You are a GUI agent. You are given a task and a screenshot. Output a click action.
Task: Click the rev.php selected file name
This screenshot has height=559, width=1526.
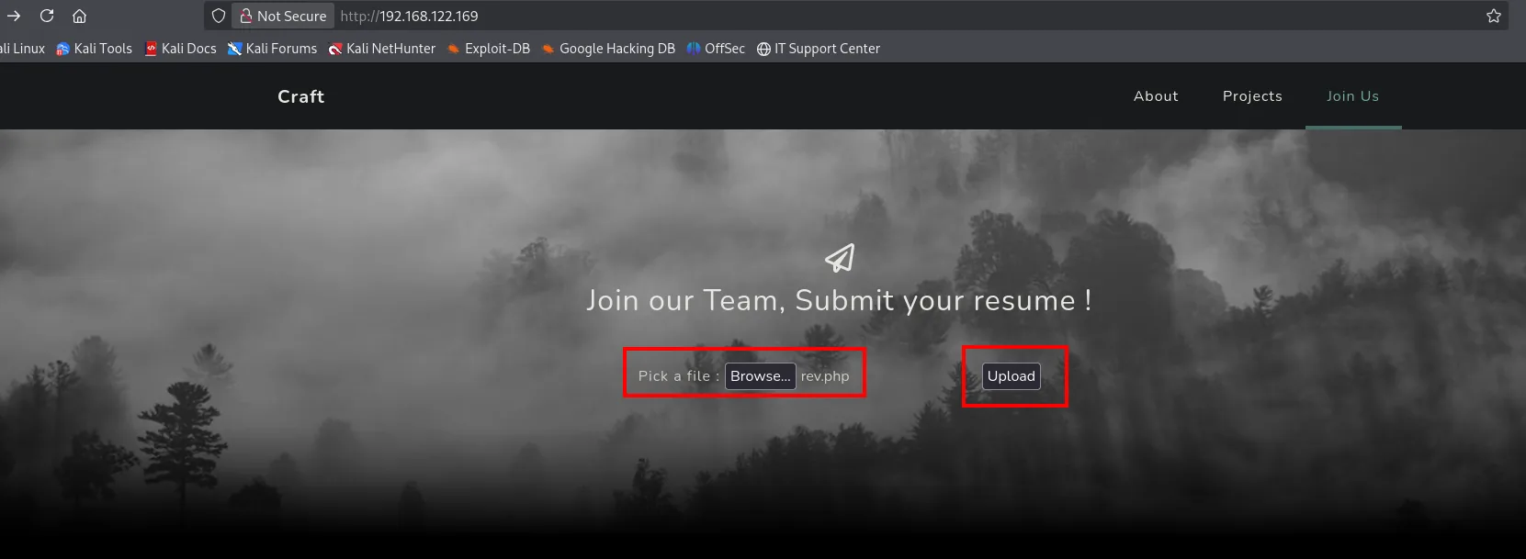(825, 376)
